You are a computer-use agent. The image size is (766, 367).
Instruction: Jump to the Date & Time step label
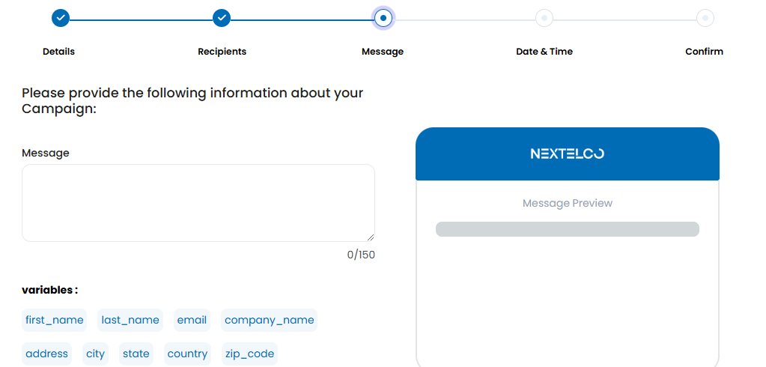point(544,52)
